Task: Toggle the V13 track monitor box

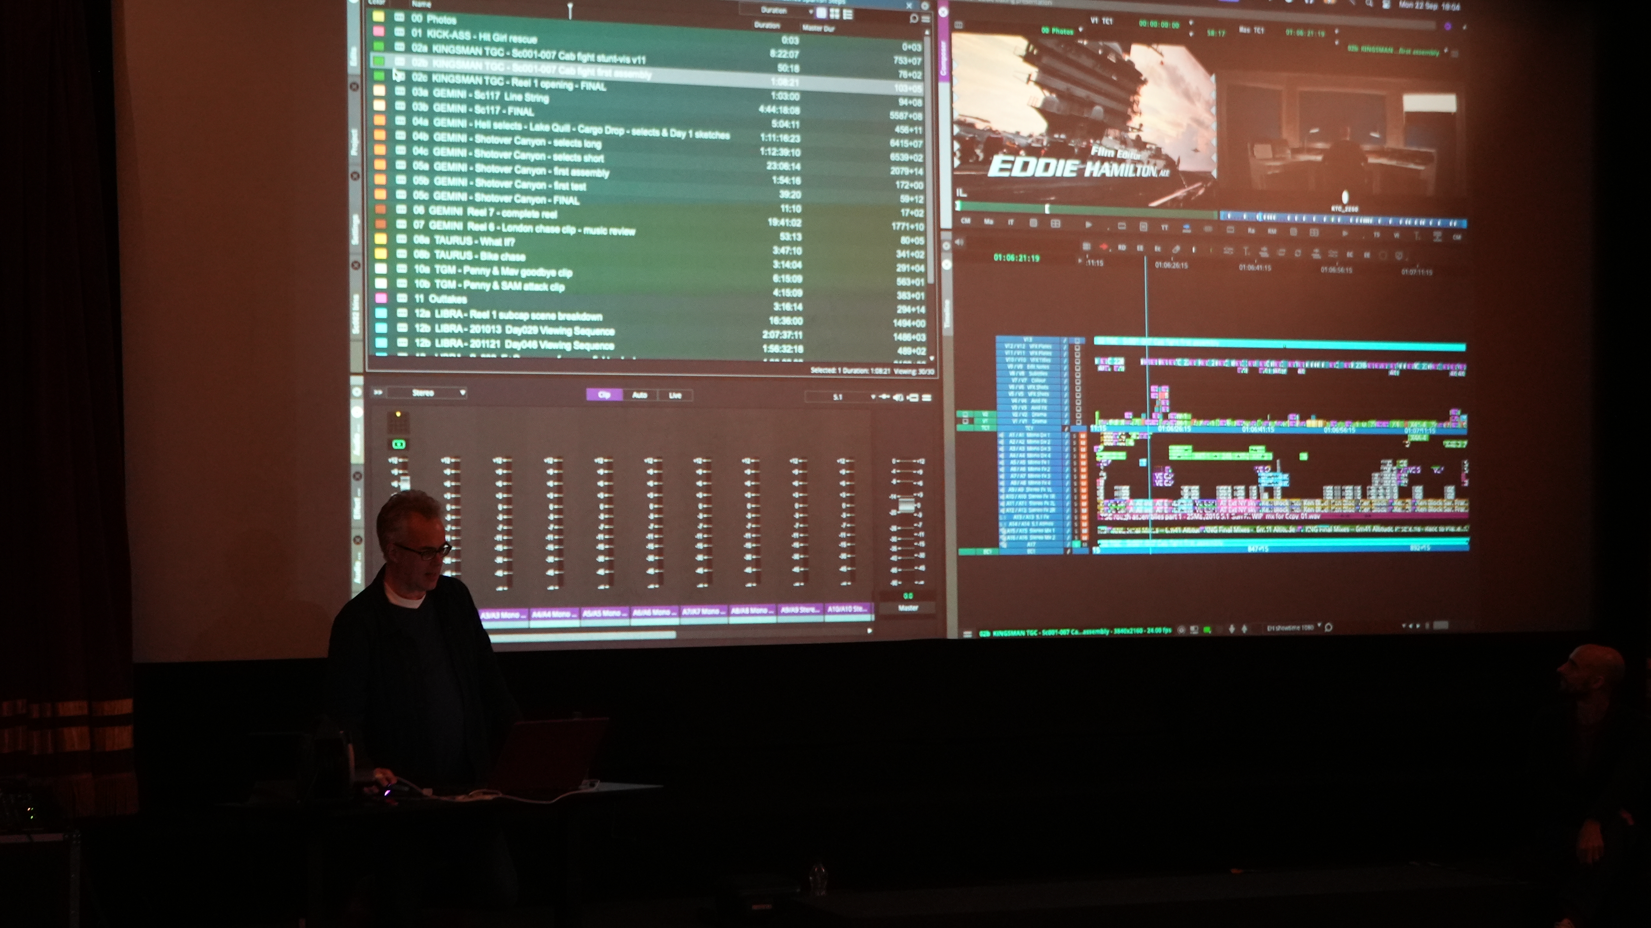Action: (x=1077, y=340)
